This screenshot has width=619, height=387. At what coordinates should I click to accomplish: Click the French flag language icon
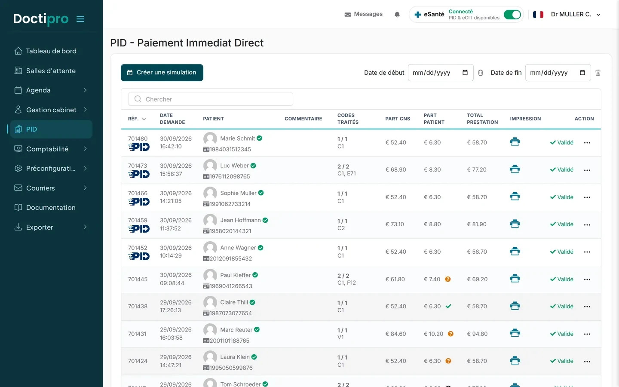click(538, 15)
